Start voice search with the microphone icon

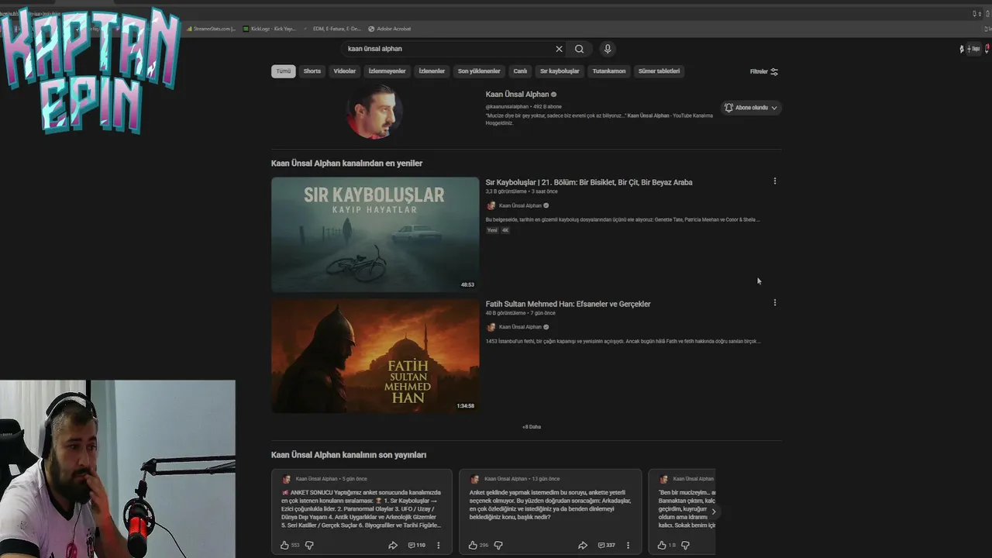(x=608, y=49)
